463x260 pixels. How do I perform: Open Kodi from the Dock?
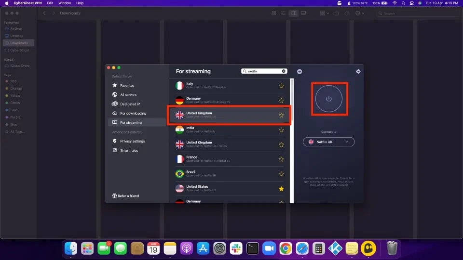[x=335, y=248]
